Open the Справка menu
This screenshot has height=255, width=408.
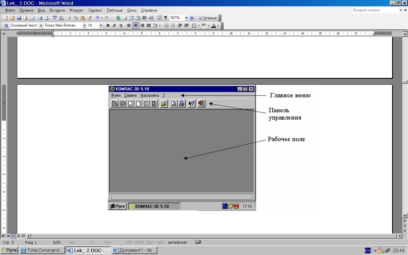149,10
